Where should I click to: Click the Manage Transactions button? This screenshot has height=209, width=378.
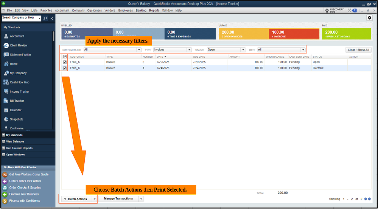pyautogui.click(x=118, y=199)
